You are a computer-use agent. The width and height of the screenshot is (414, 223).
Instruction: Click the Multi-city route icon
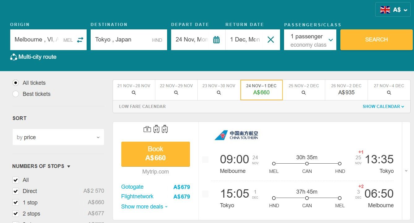point(14,57)
